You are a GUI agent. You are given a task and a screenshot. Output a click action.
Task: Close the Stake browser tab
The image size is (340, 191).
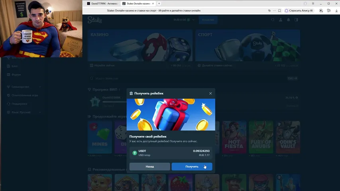pyautogui.click(x=153, y=4)
